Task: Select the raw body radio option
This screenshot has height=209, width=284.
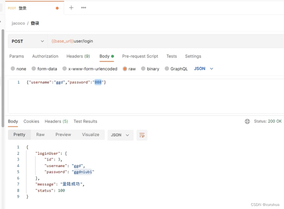Action: (x=125, y=69)
